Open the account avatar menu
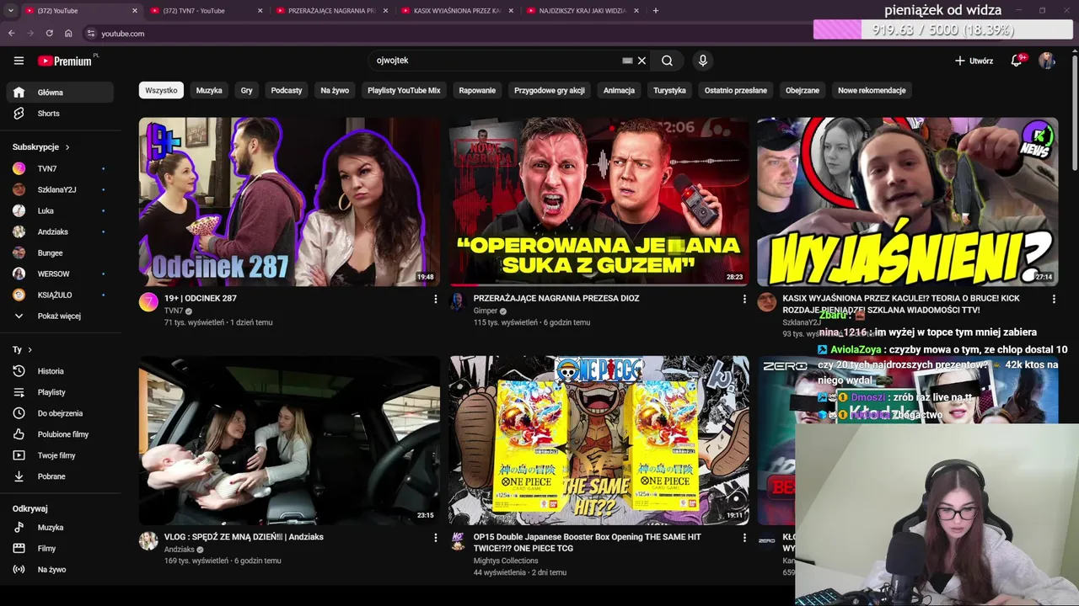This screenshot has height=606, width=1079. (x=1047, y=61)
